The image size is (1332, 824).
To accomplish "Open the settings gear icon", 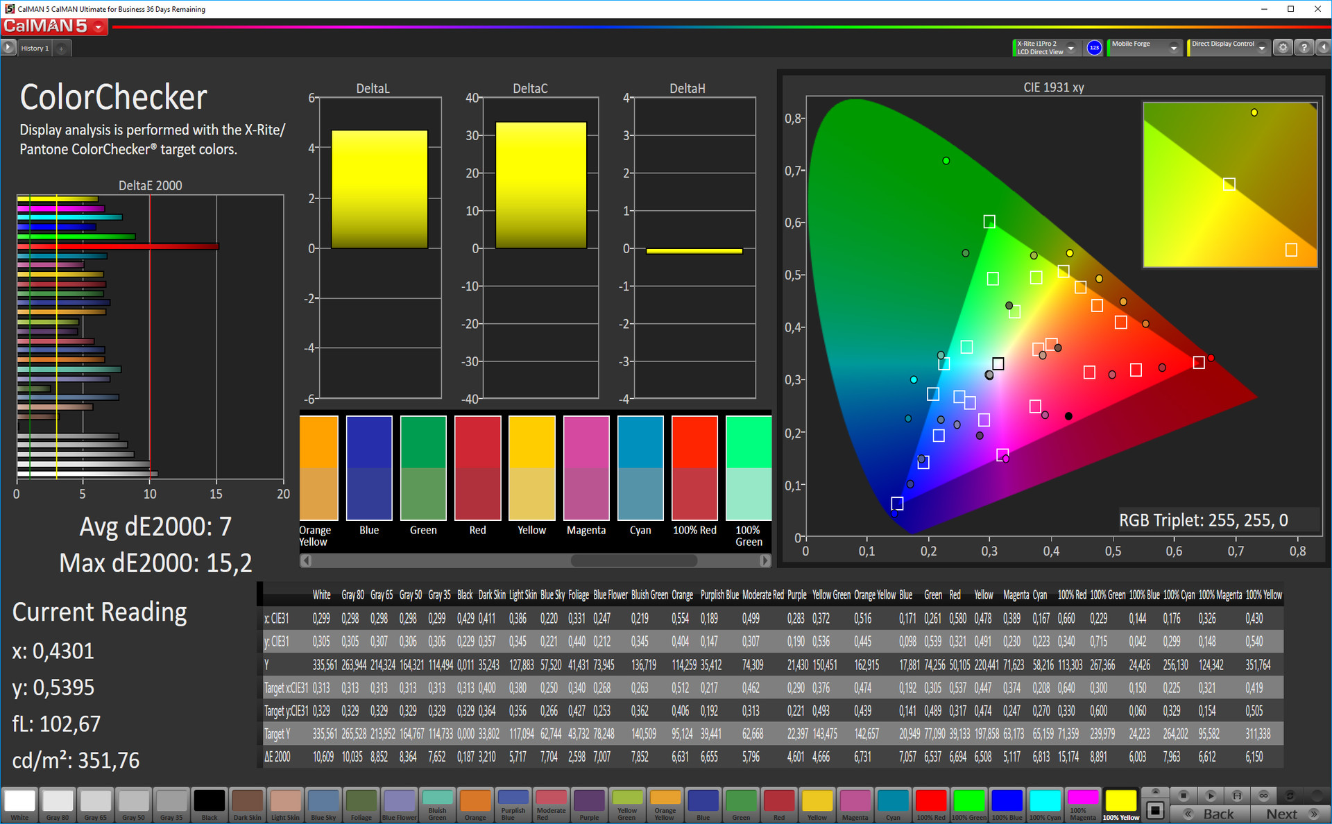I will [1283, 48].
